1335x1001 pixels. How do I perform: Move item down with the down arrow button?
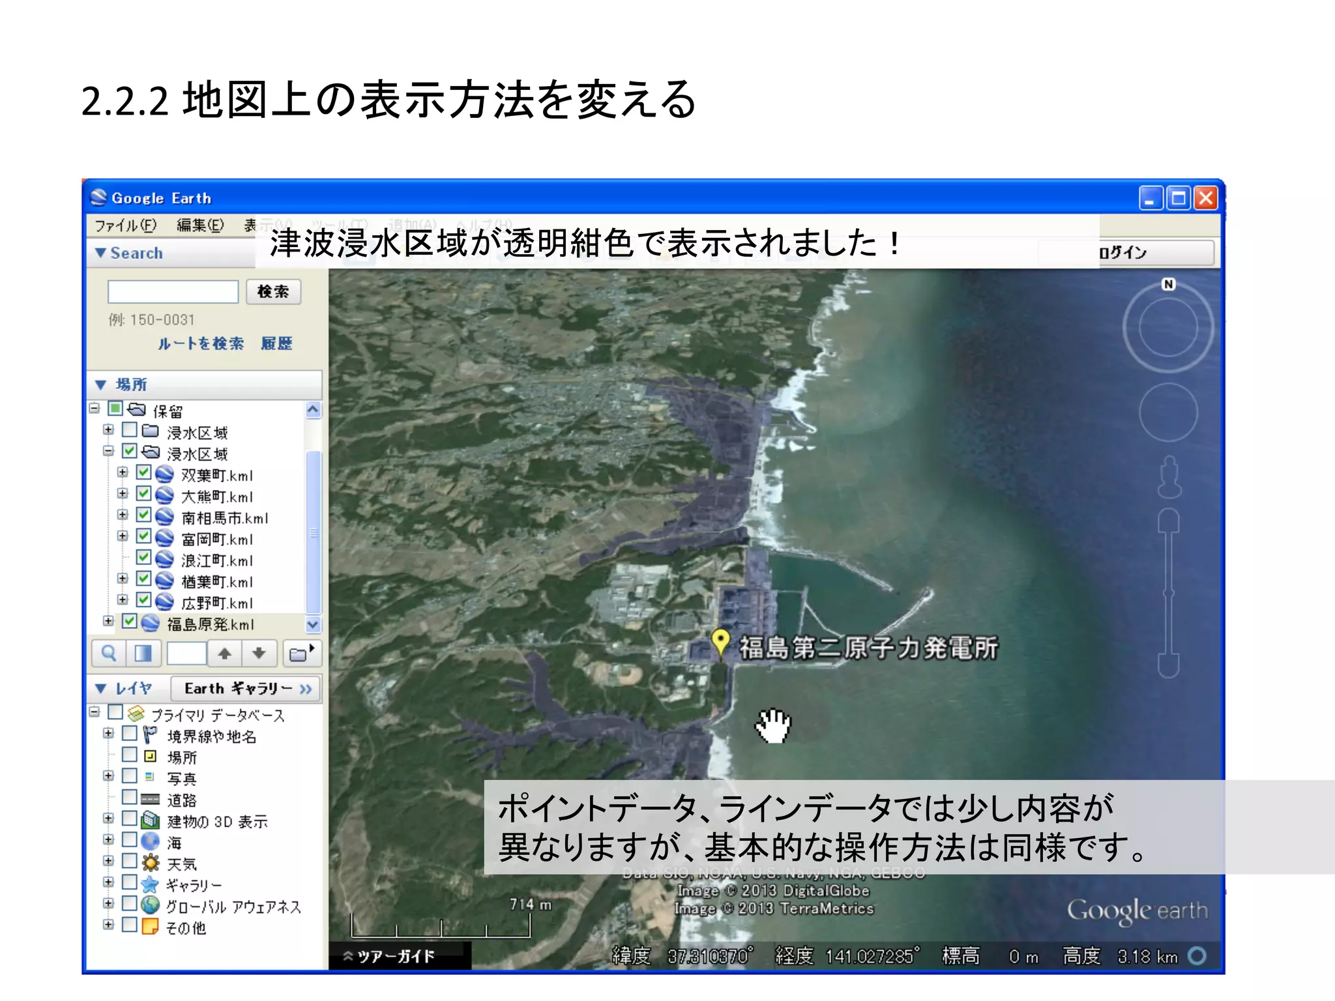click(259, 653)
